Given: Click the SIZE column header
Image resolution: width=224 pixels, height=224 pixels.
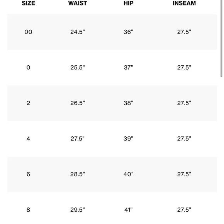Looking at the screenshot, I should [28, 3].
